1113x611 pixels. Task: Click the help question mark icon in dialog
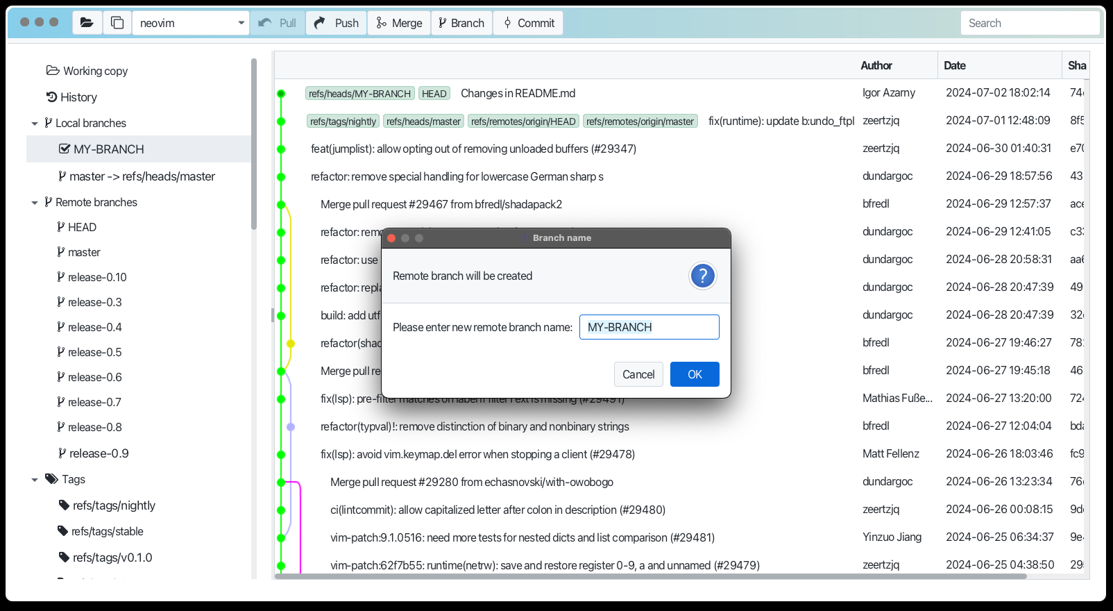[x=702, y=276]
